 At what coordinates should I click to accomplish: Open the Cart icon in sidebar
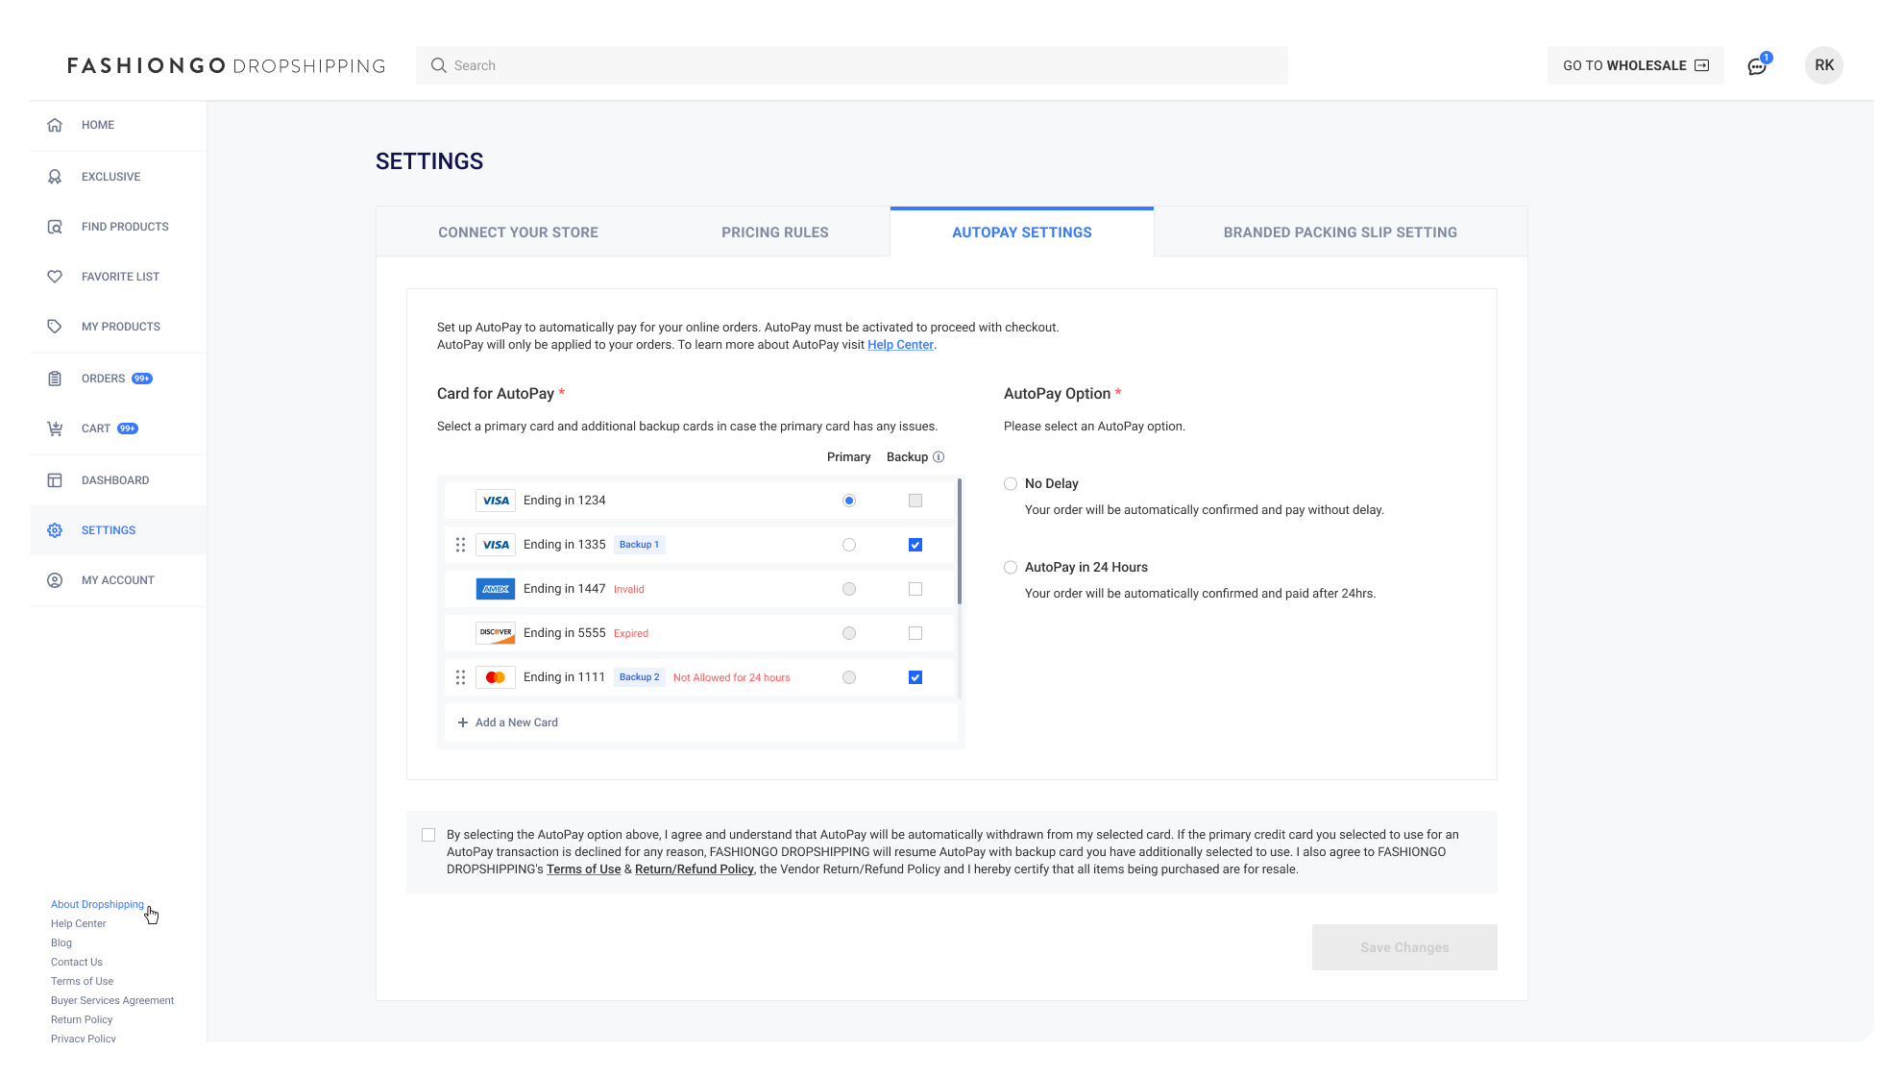click(55, 428)
